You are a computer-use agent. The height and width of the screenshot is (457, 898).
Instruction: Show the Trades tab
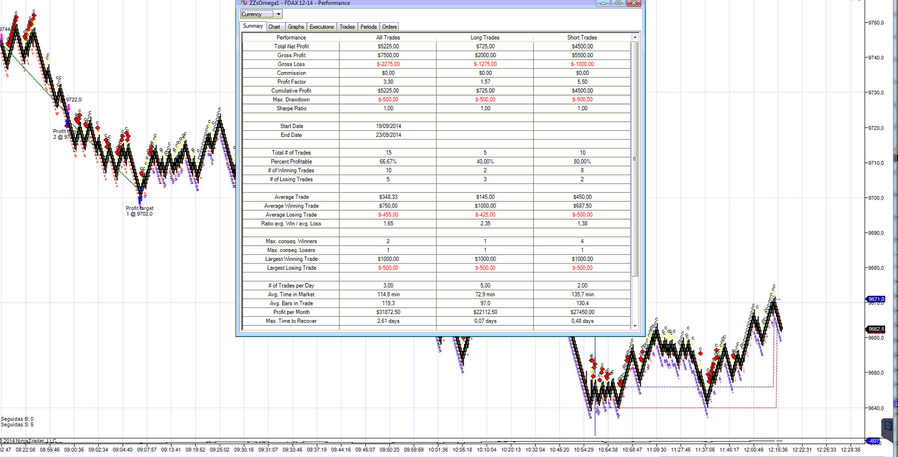tap(347, 27)
